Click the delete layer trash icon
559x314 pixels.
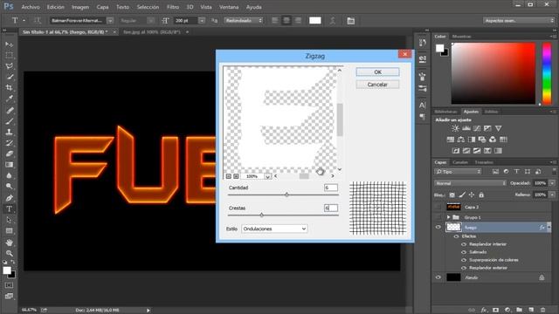point(542,310)
